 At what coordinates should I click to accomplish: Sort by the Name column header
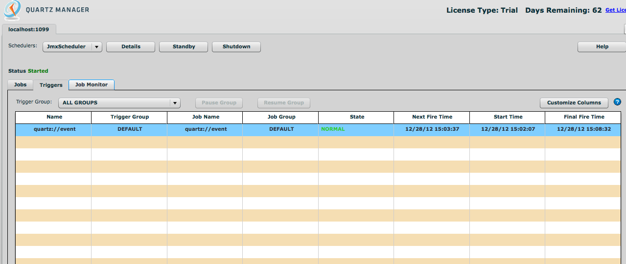54,117
